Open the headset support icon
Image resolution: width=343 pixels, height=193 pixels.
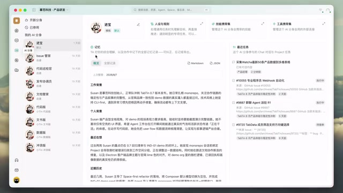coord(17,160)
